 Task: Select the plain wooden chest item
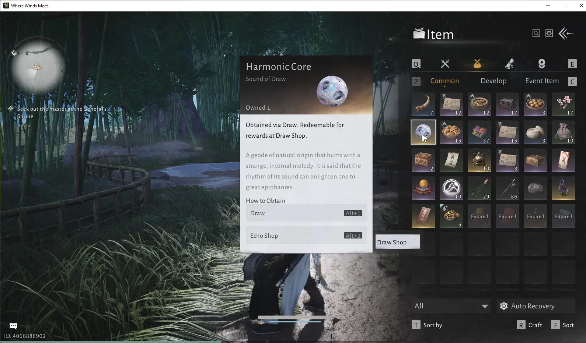(x=535, y=160)
